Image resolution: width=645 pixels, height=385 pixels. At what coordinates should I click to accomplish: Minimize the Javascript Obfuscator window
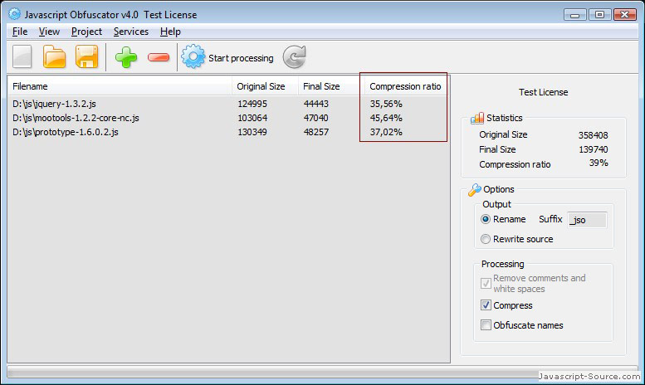pos(575,15)
